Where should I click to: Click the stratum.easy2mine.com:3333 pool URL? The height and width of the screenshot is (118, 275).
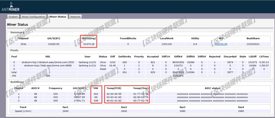click(x=48, y=62)
